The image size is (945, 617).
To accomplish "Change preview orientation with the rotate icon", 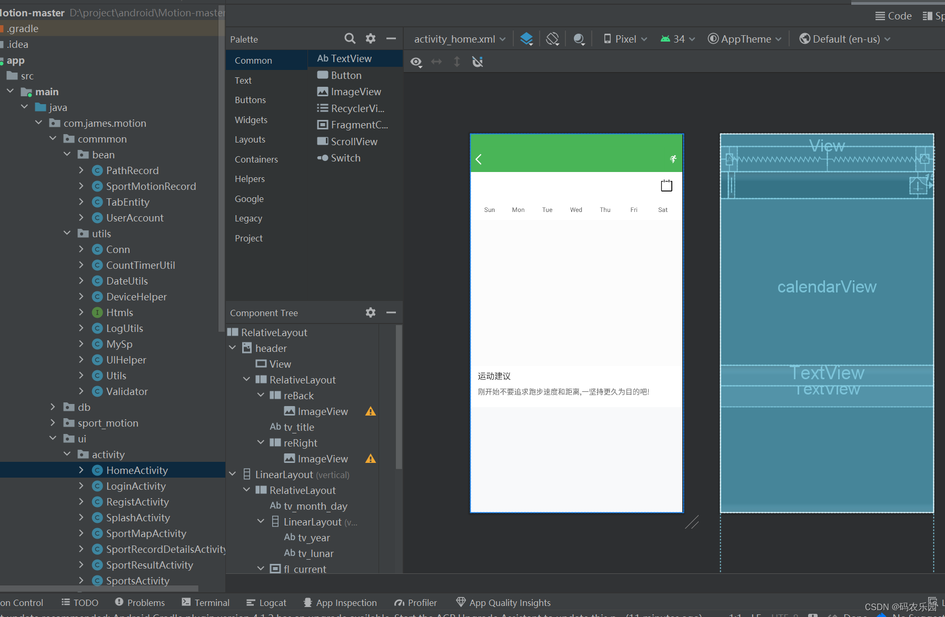I will 552,38.
